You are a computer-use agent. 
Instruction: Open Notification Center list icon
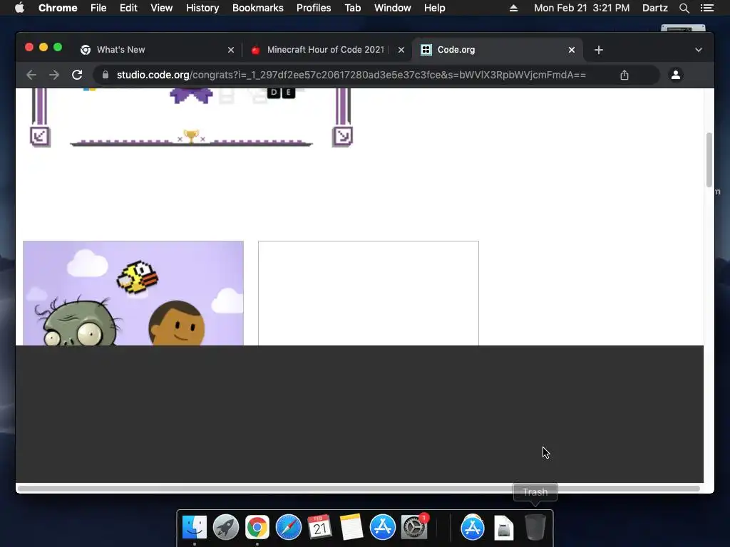(706, 8)
